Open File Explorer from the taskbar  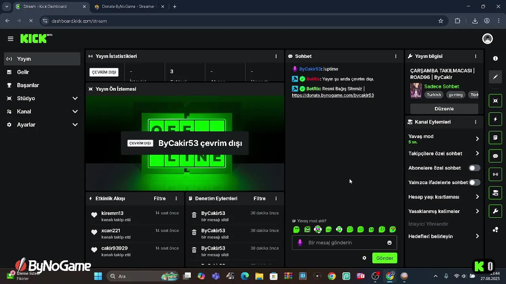click(x=259, y=276)
